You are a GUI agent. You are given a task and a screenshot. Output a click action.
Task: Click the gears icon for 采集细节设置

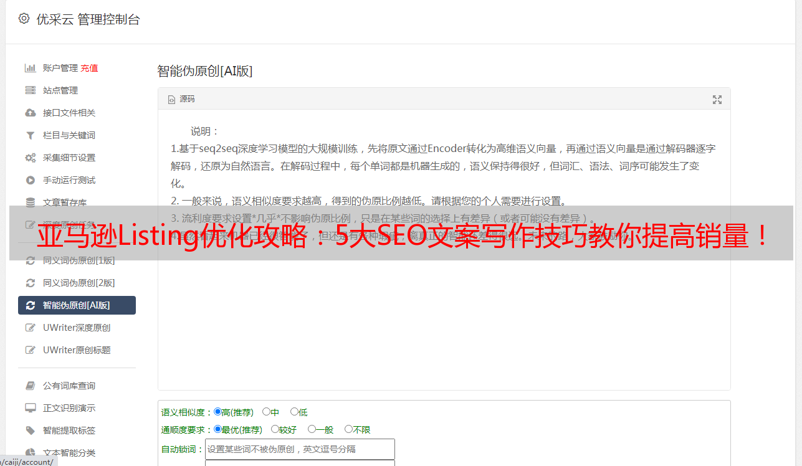[x=30, y=158]
